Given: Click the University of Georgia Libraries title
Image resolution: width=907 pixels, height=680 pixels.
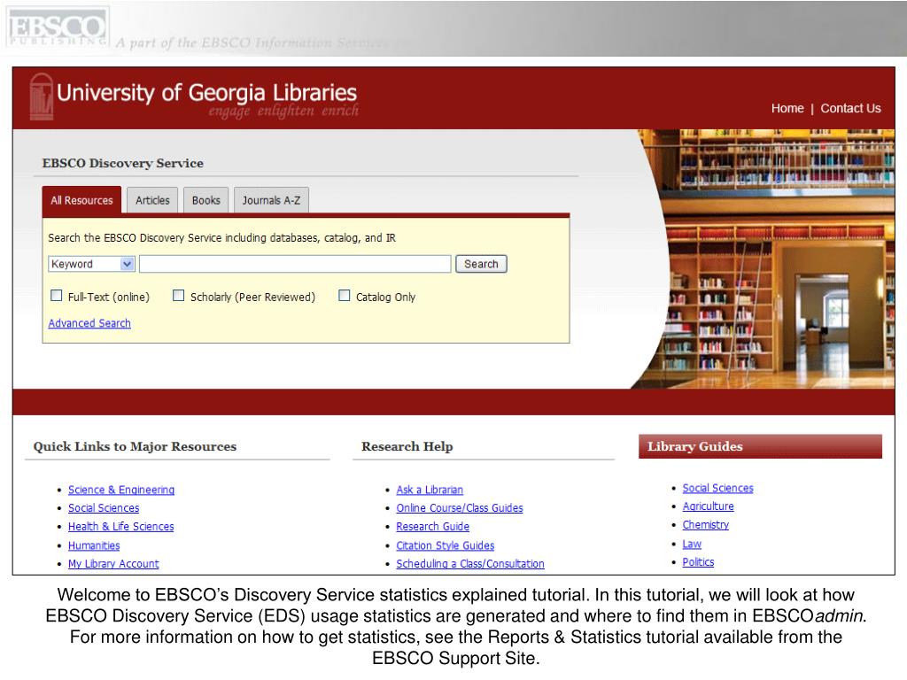Looking at the screenshot, I should 206,92.
